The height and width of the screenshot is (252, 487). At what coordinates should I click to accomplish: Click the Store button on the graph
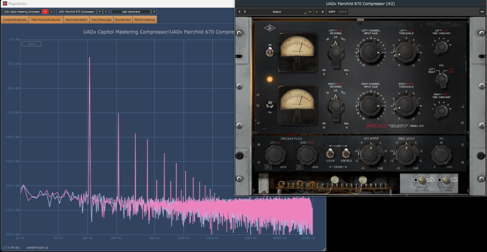pos(31,44)
